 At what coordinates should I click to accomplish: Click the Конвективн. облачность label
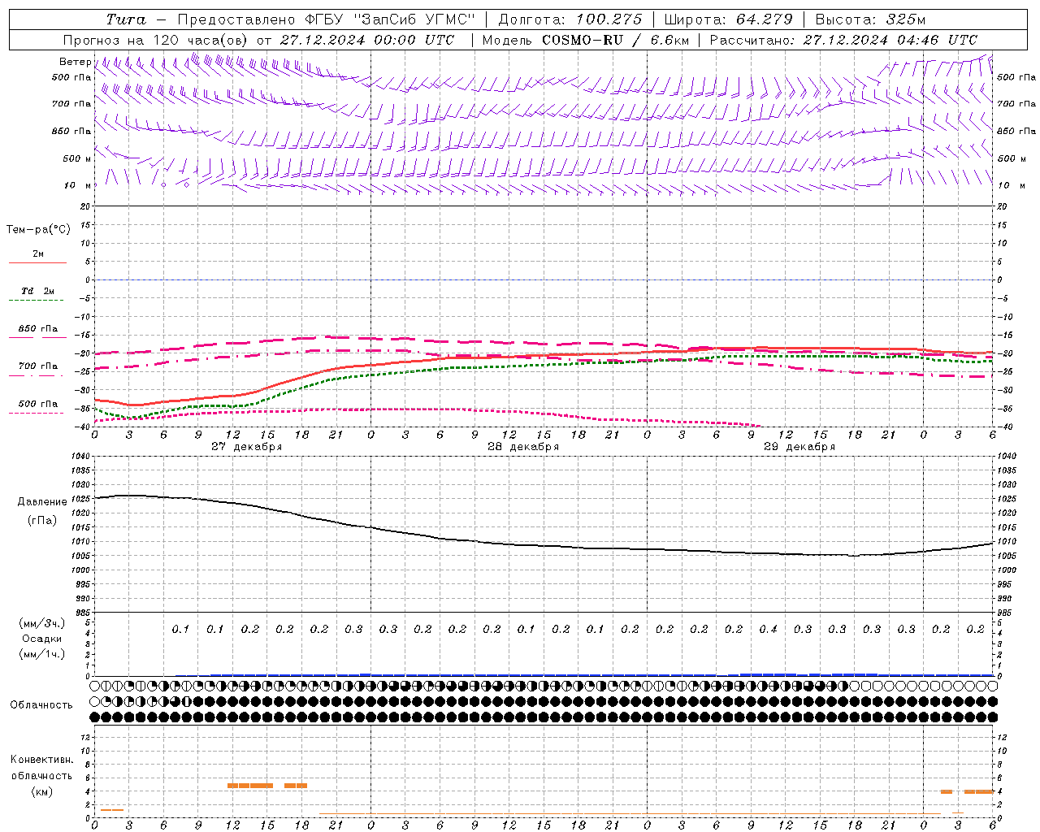point(41,768)
